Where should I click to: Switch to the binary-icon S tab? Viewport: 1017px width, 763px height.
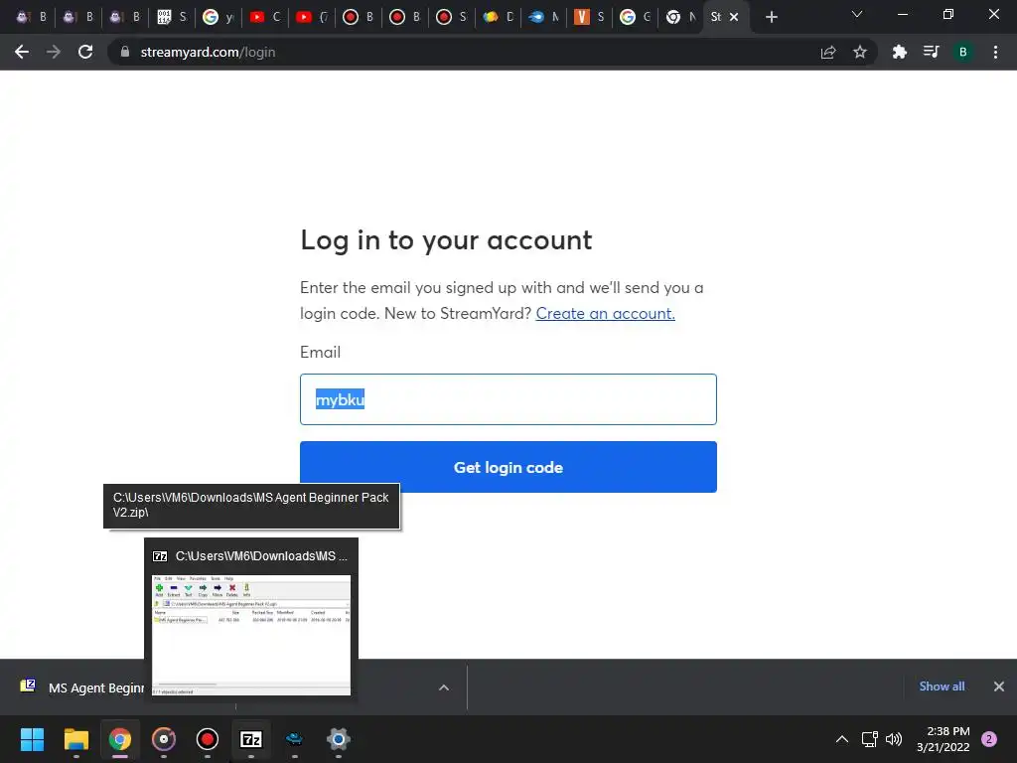pos(172,17)
